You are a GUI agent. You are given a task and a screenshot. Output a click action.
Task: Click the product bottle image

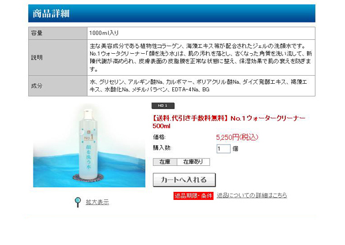[x=89, y=146]
